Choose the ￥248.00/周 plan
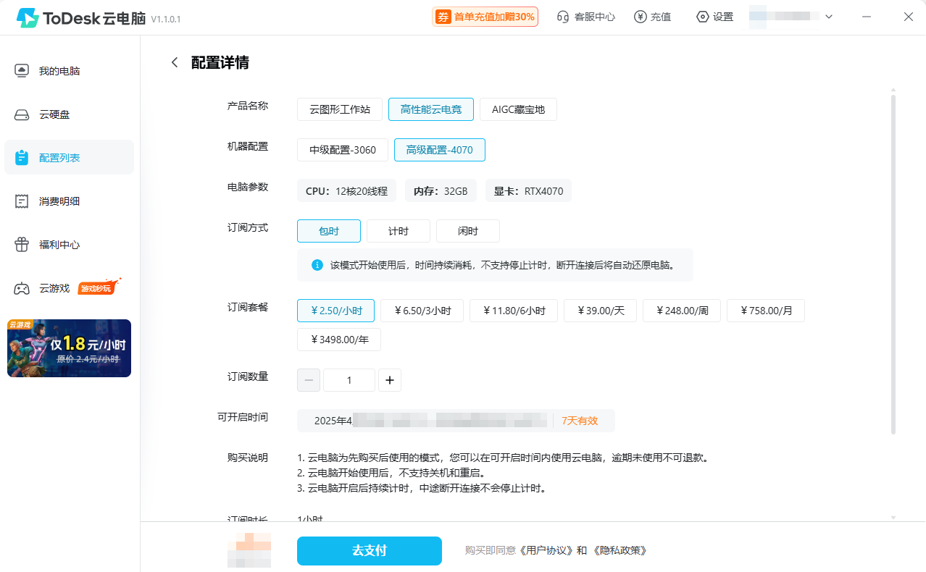The width and height of the screenshot is (926, 572). tap(682, 311)
